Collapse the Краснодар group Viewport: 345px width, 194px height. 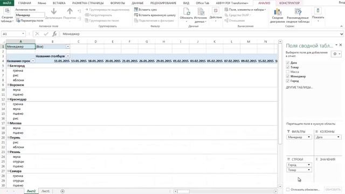[9, 99]
